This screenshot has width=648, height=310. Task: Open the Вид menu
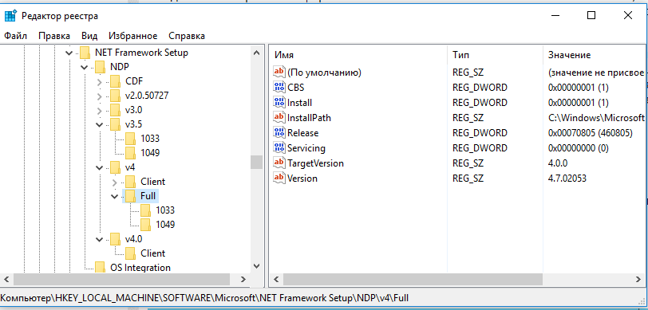click(89, 36)
